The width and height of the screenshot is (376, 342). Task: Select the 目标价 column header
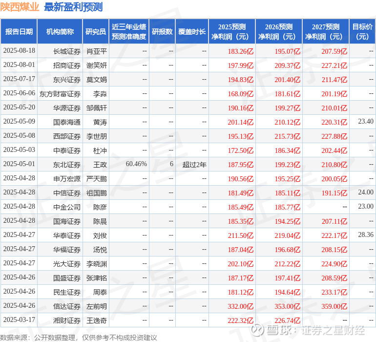(362, 31)
